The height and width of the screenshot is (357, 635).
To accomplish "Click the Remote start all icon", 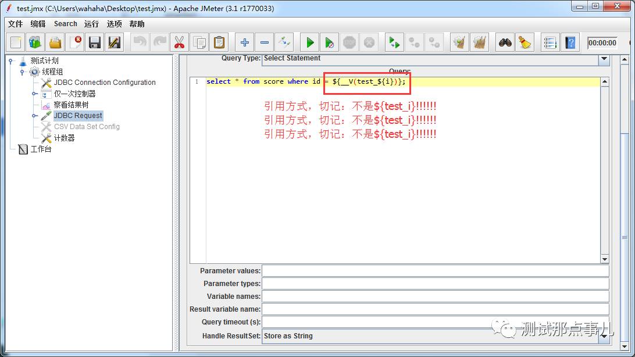I will (x=394, y=42).
